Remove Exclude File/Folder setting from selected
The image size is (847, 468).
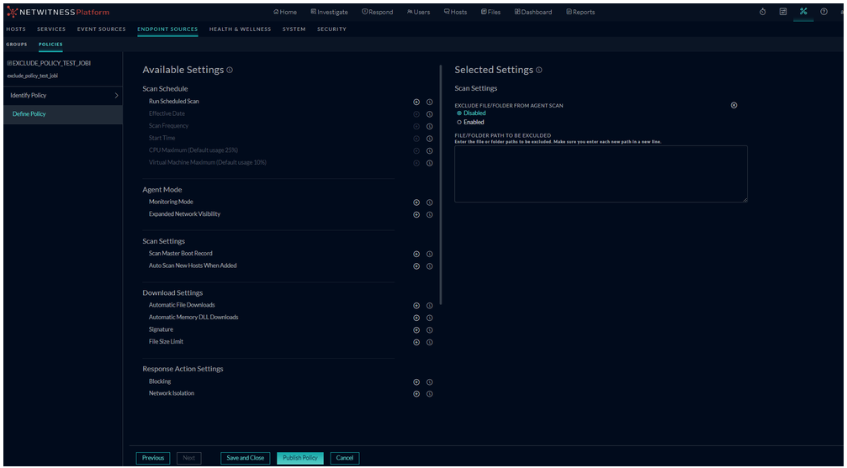[733, 105]
